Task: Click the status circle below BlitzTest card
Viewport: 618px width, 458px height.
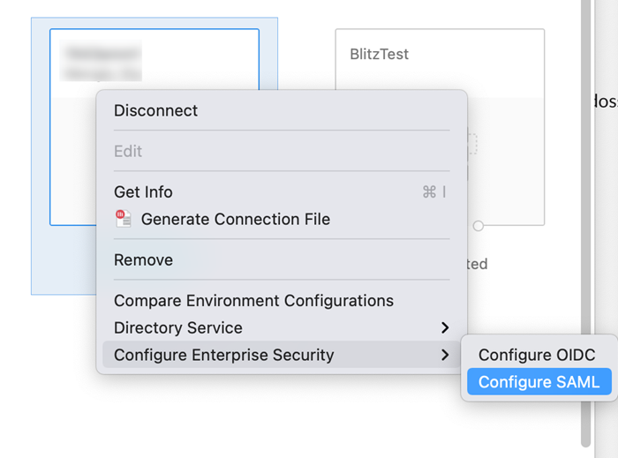Action: coord(479,226)
